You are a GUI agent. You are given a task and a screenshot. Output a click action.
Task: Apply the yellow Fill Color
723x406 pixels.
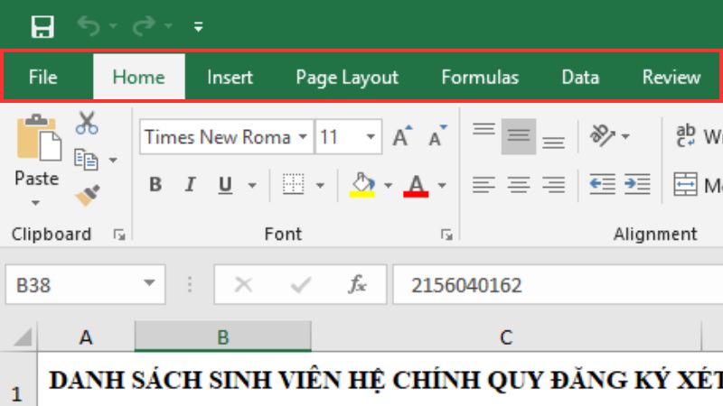click(x=361, y=185)
